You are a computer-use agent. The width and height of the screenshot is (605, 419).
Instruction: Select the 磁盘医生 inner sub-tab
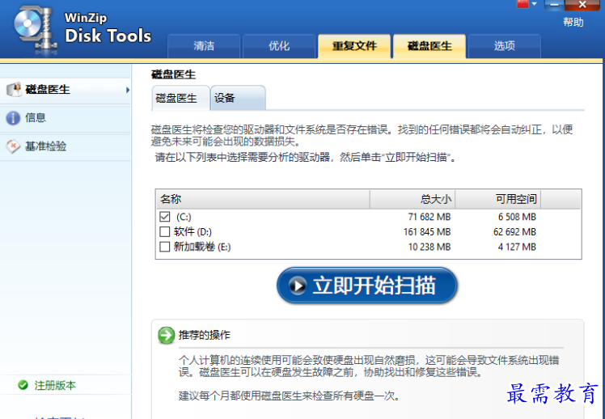[180, 98]
